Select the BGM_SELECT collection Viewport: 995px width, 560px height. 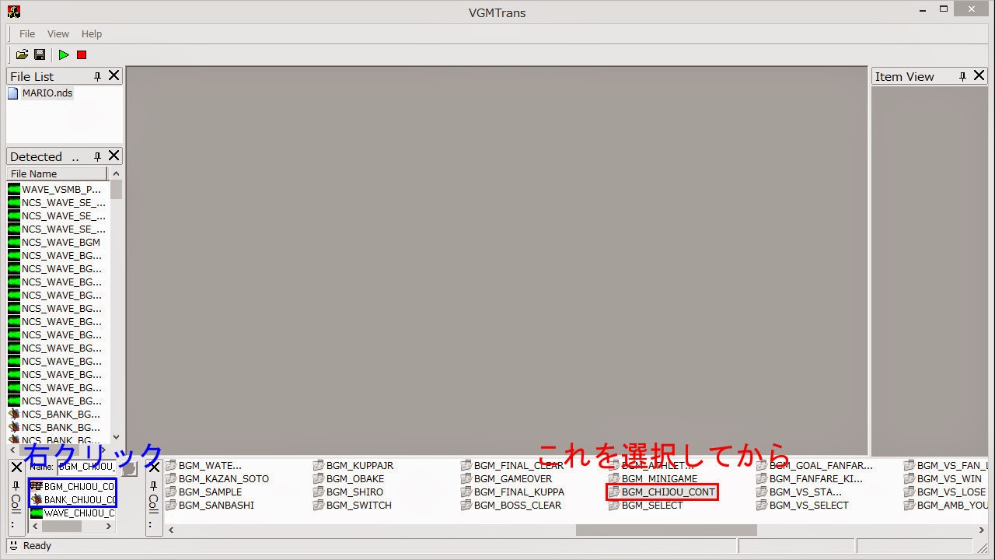pos(652,506)
